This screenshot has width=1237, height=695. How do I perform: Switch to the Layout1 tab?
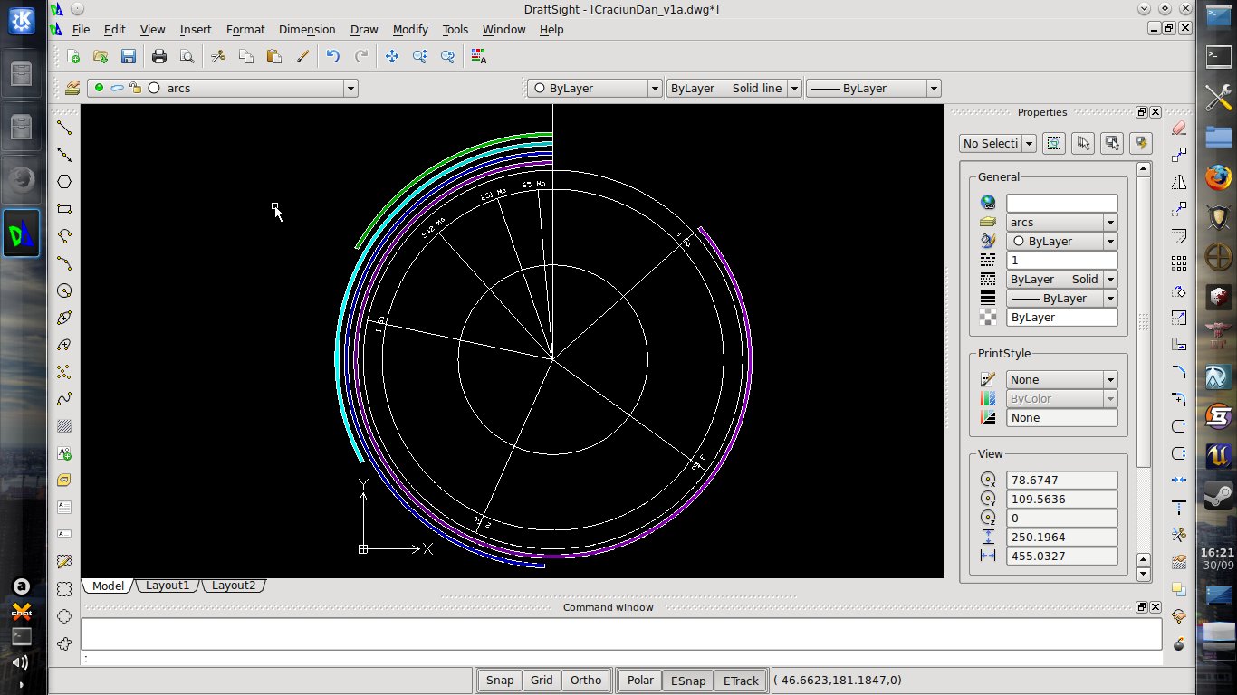[x=168, y=586]
